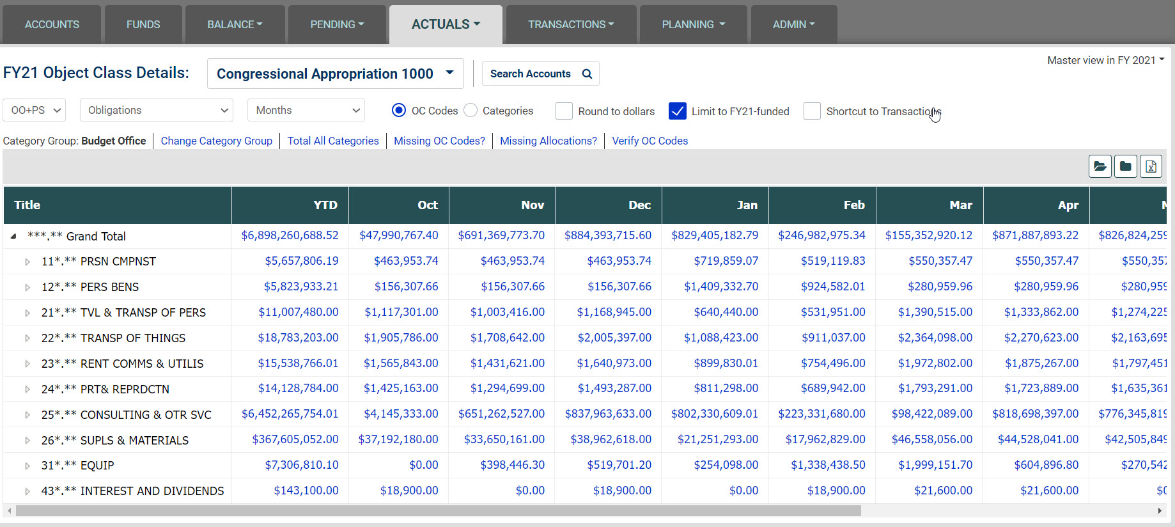Expand 21*.** TVL & TRANSP OF PERS
Image resolution: width=1175 pixels, height=527 pixels.
coord(27,313)
